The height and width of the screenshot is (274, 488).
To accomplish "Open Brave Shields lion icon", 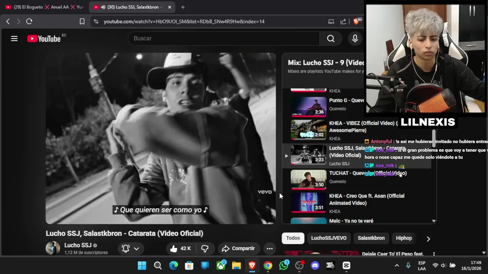I will (x=356, y=21).
